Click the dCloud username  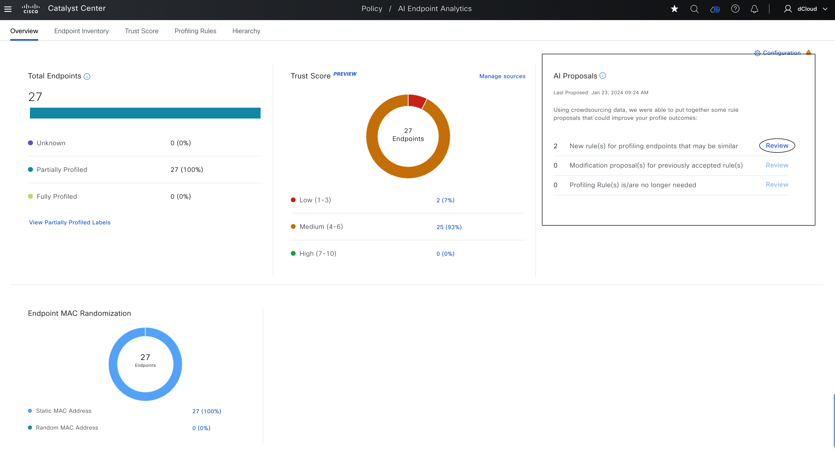pos(807,9)
